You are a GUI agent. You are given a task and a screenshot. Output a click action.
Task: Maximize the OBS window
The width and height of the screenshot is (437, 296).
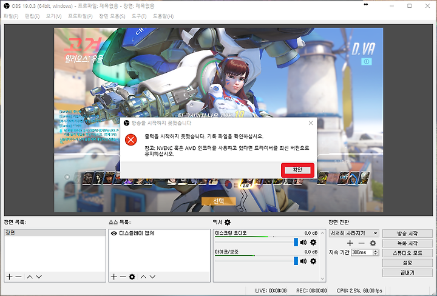coord(410,6)
